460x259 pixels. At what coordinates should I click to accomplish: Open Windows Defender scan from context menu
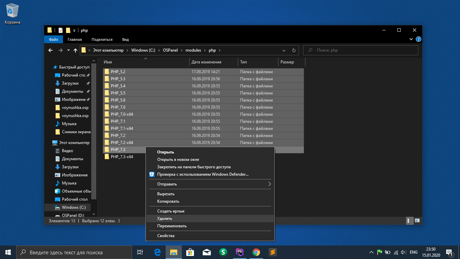(202, 174)
